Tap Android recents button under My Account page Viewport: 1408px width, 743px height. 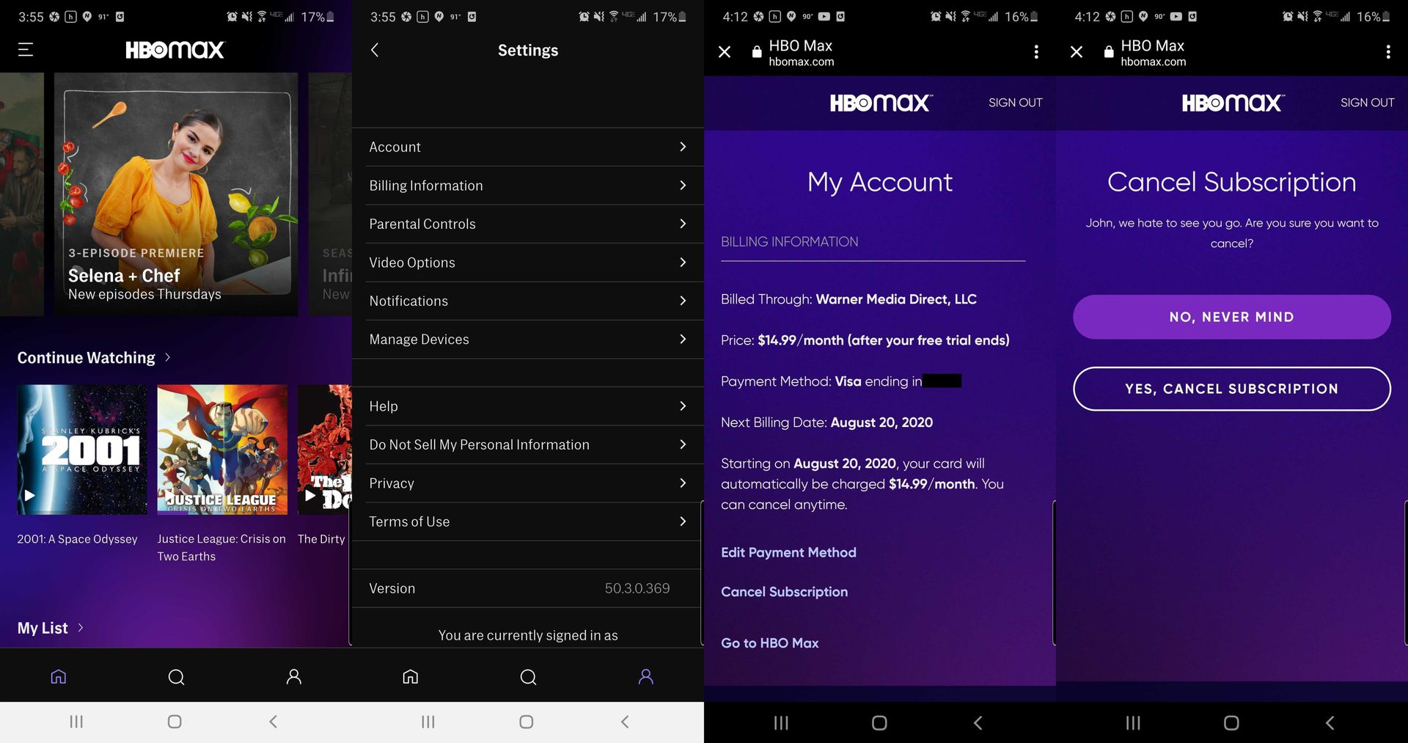tap(781, 723)
